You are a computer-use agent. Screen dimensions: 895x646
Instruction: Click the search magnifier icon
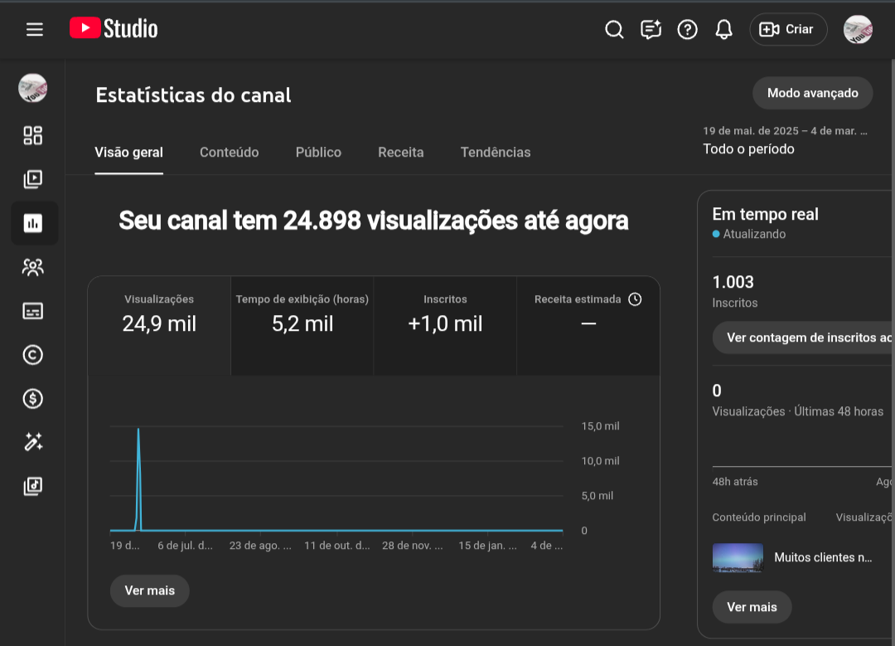614,30
